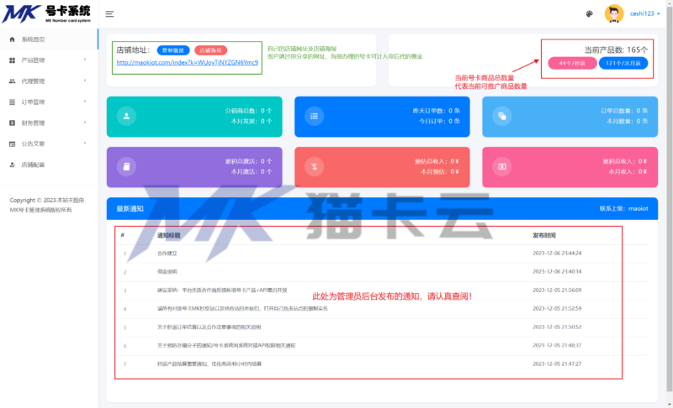This screenshot has height=408, width=673.
Task: Expand the 产品管理 chevron arrow
Action: pos(85,60)
